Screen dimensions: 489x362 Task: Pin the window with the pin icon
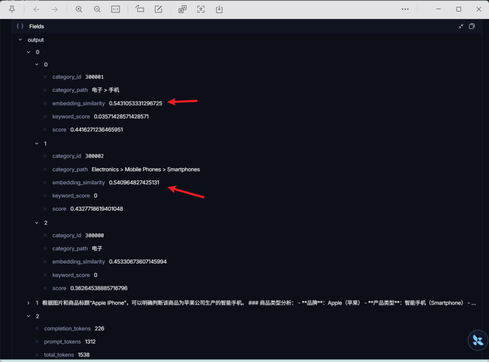[12, 9]
